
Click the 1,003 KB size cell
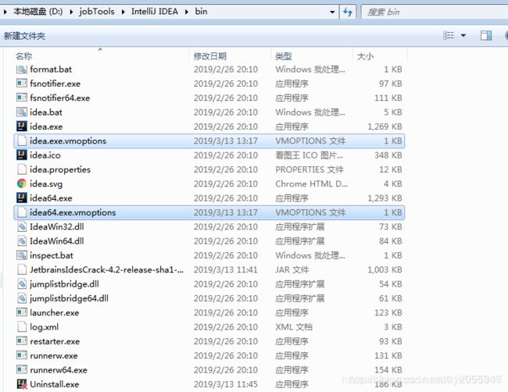point(385,269)
